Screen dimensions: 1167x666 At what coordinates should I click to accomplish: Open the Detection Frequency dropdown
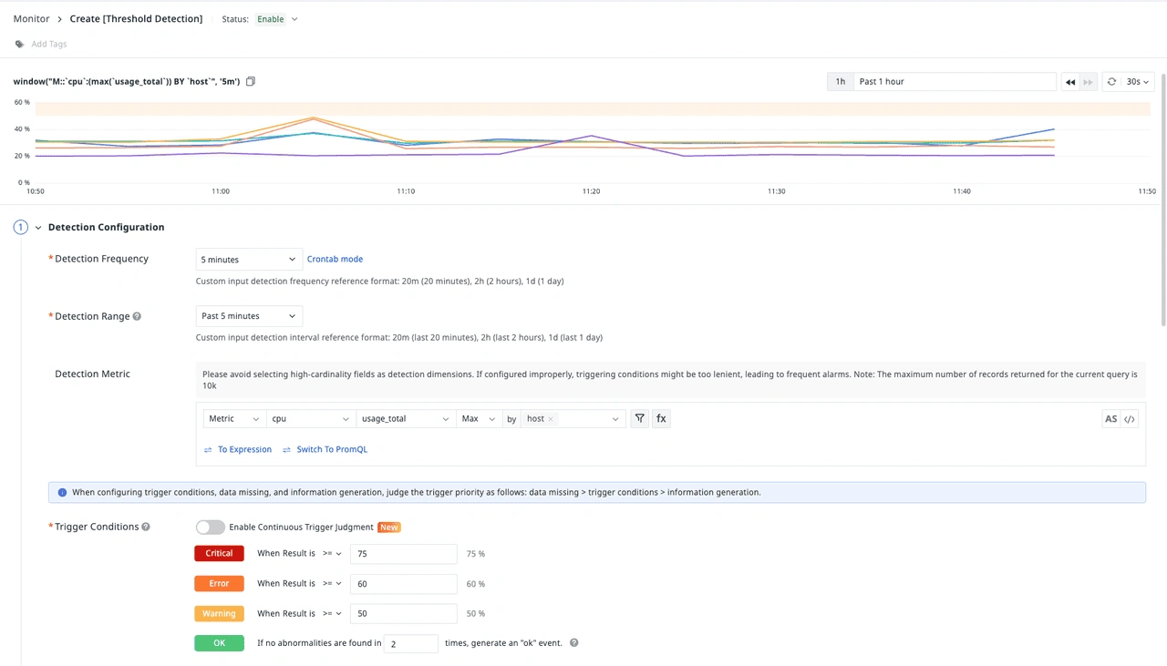pos(249,260)
